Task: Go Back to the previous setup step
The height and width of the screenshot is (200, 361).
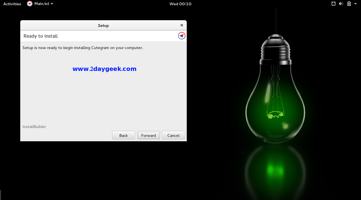Action: pos(123,135)
